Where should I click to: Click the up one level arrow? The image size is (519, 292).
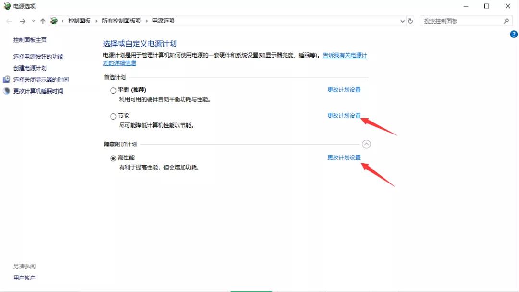pos(43,21)
